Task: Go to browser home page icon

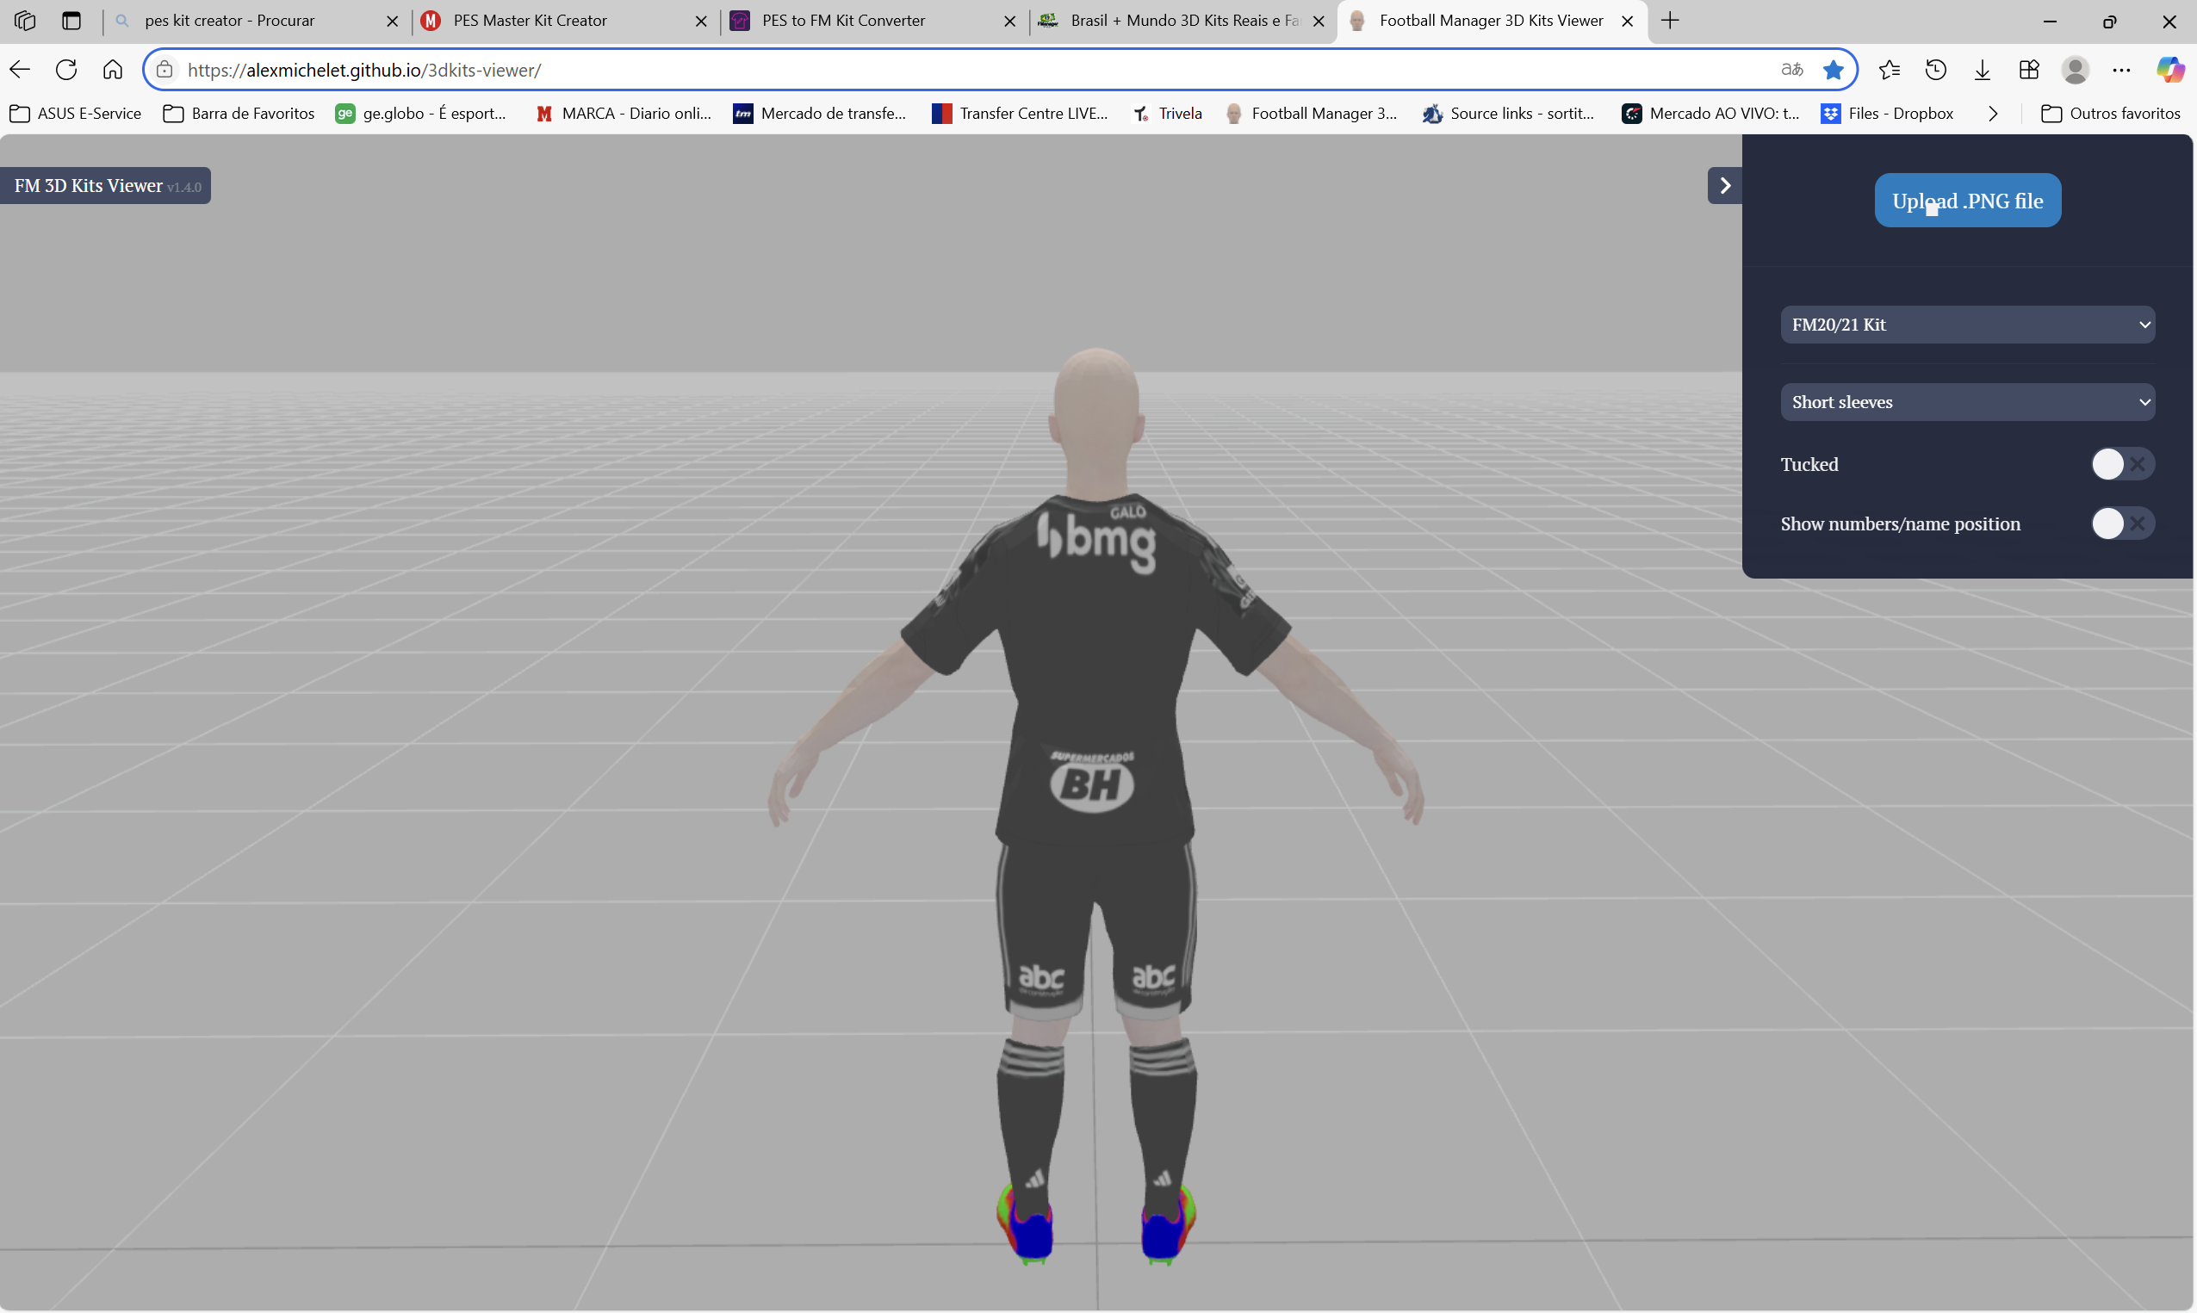Action: click(112, 70)
